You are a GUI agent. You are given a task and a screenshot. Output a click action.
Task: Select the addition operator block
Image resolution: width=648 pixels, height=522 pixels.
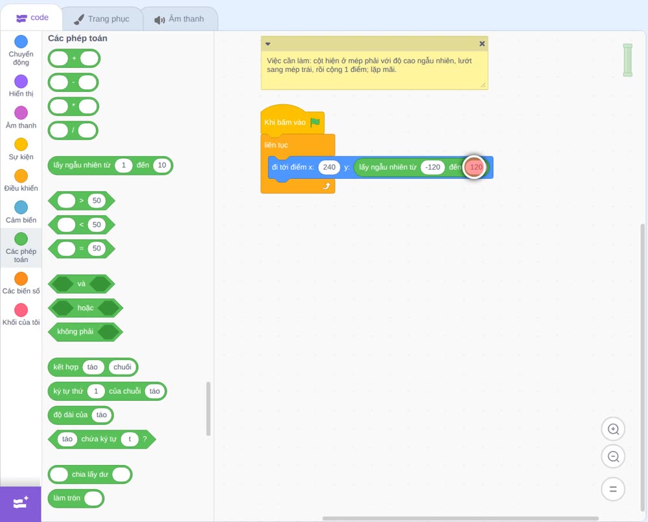tap(74, 59)
